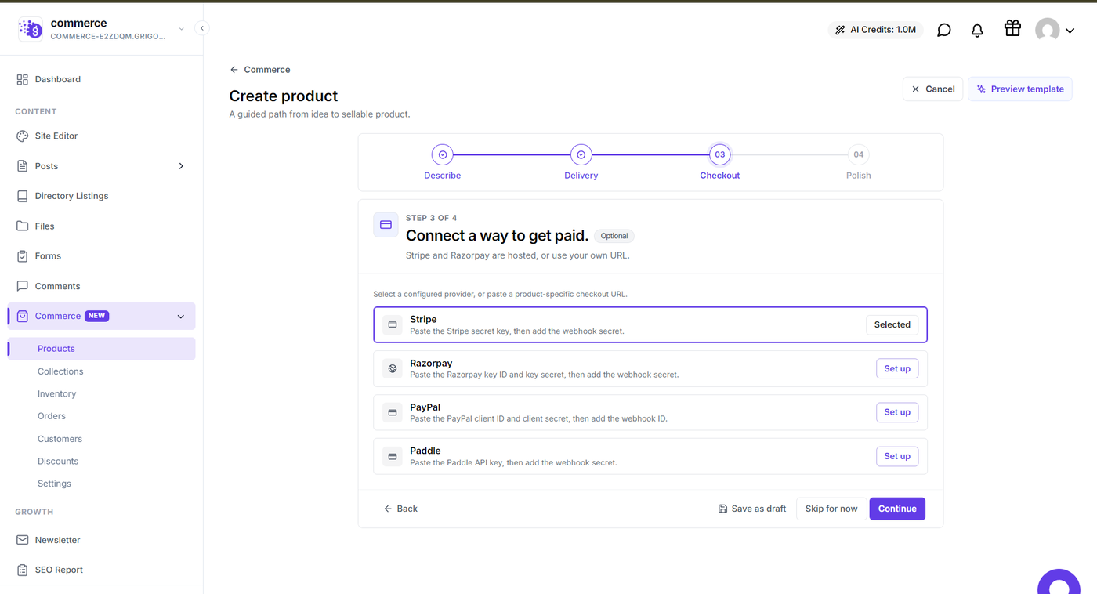Go to Inventory under Commerce
Screen dimensions: 1097x594
(57, 393)
